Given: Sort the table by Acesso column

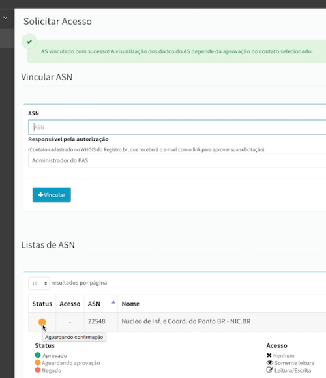Looking at the screenshot, I should (x=70, y=304).
